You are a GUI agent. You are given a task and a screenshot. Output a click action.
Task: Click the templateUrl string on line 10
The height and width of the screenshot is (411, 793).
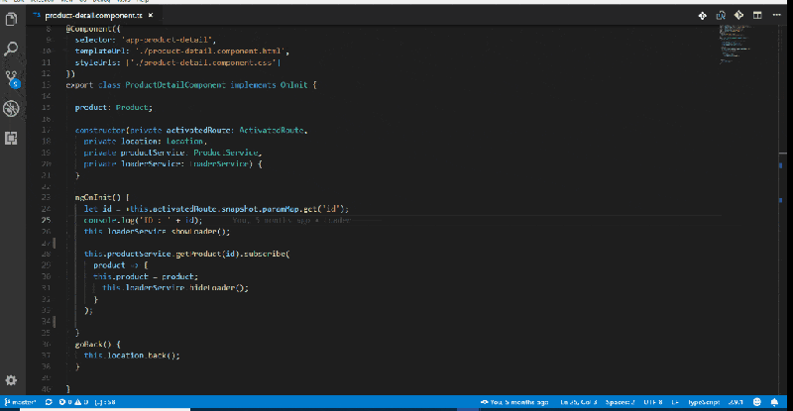(212, 51)
